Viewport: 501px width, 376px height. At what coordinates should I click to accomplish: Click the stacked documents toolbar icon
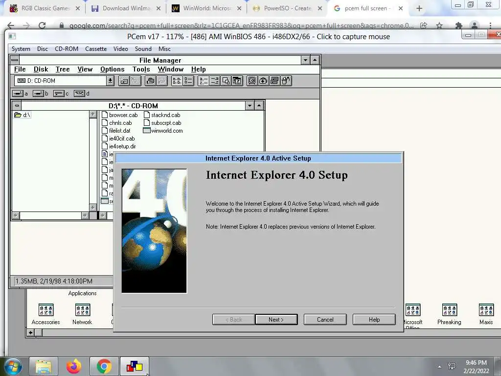tap(274, 81)
